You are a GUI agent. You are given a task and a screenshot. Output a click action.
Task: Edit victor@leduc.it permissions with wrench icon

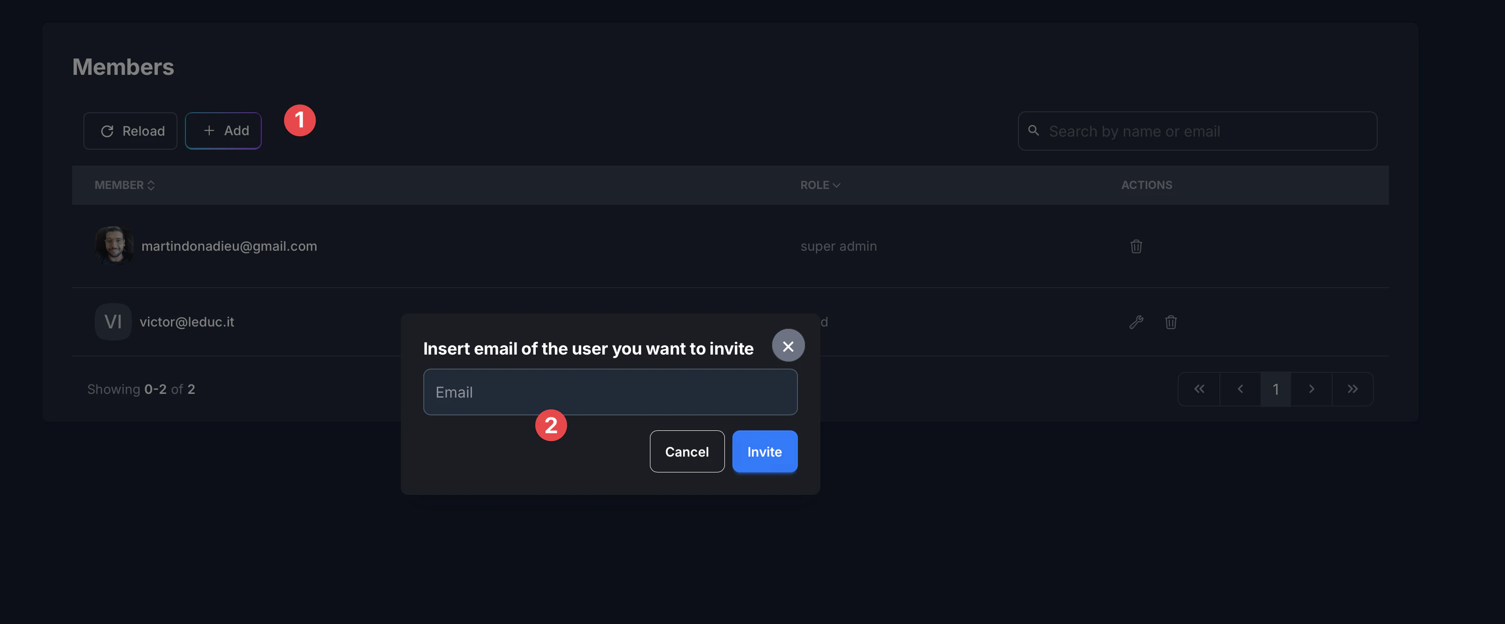click(x=1136, y=322)
